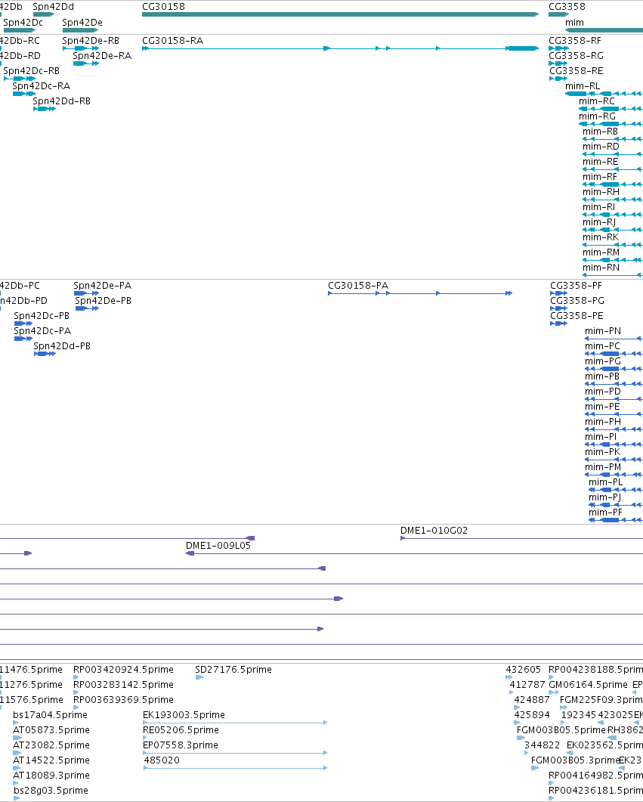Viewport: 643px width, 802px height.
Task: Click the Spn42De-PB protein label
Action: coord(104,301)
